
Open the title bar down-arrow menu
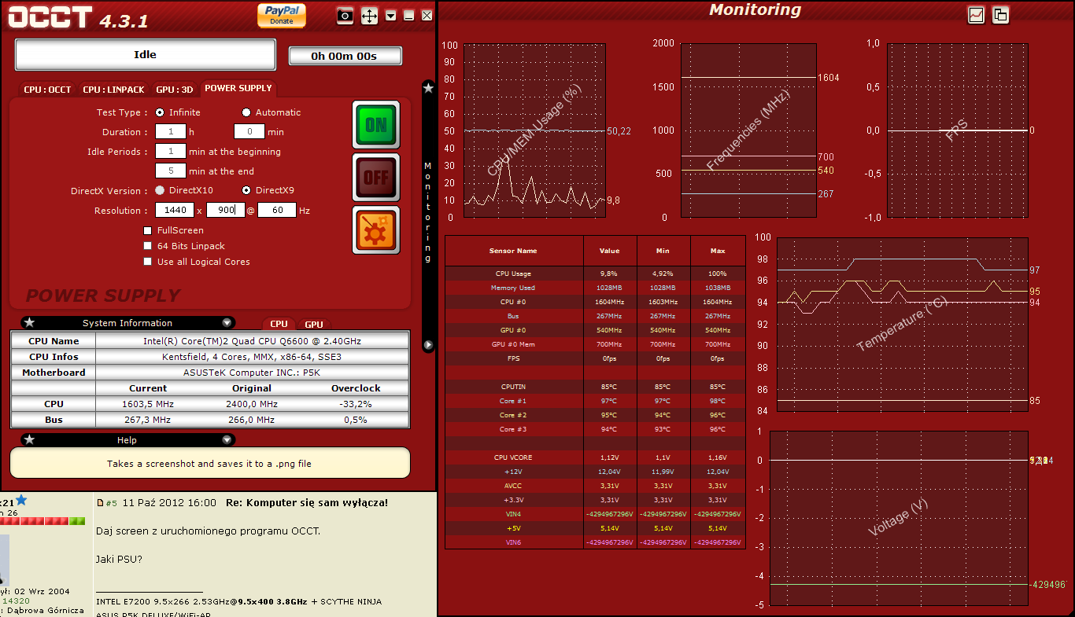click(390, 16)
